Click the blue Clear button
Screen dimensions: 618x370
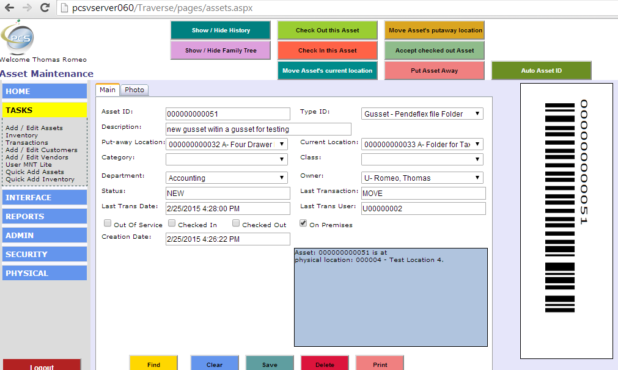click(x=215, y=363)
